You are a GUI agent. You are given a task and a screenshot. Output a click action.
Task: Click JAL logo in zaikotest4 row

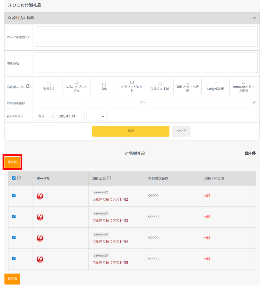click(x=40, y=238)
